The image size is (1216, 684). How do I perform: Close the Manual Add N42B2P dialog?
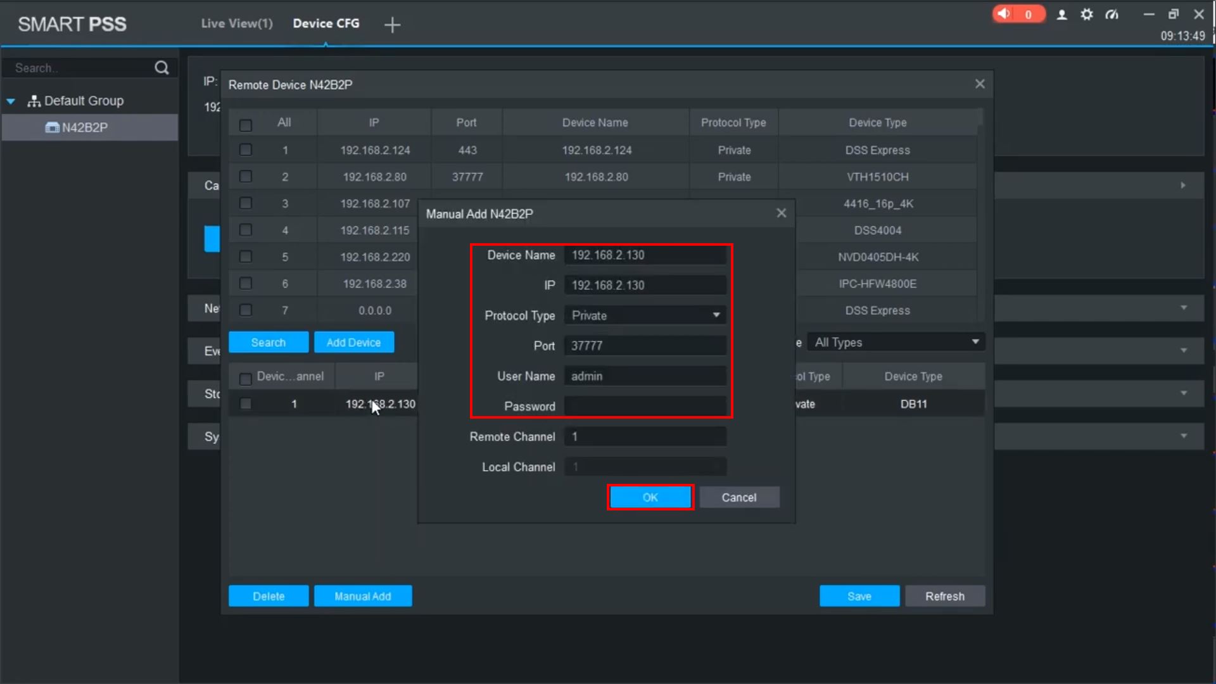pos(782,213)
